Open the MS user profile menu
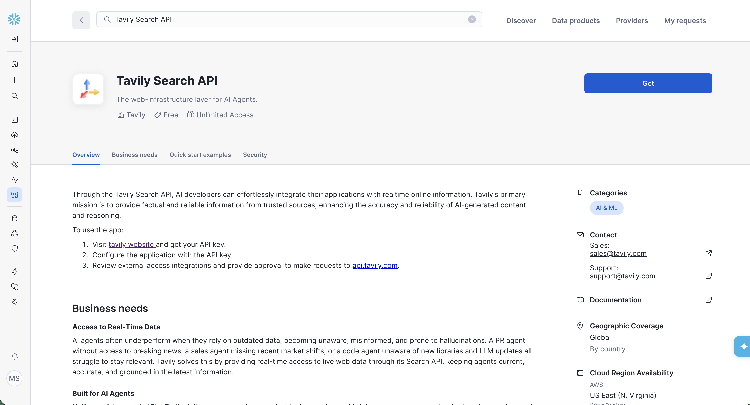This screenshot has height=405, width=750. [14, 378]
